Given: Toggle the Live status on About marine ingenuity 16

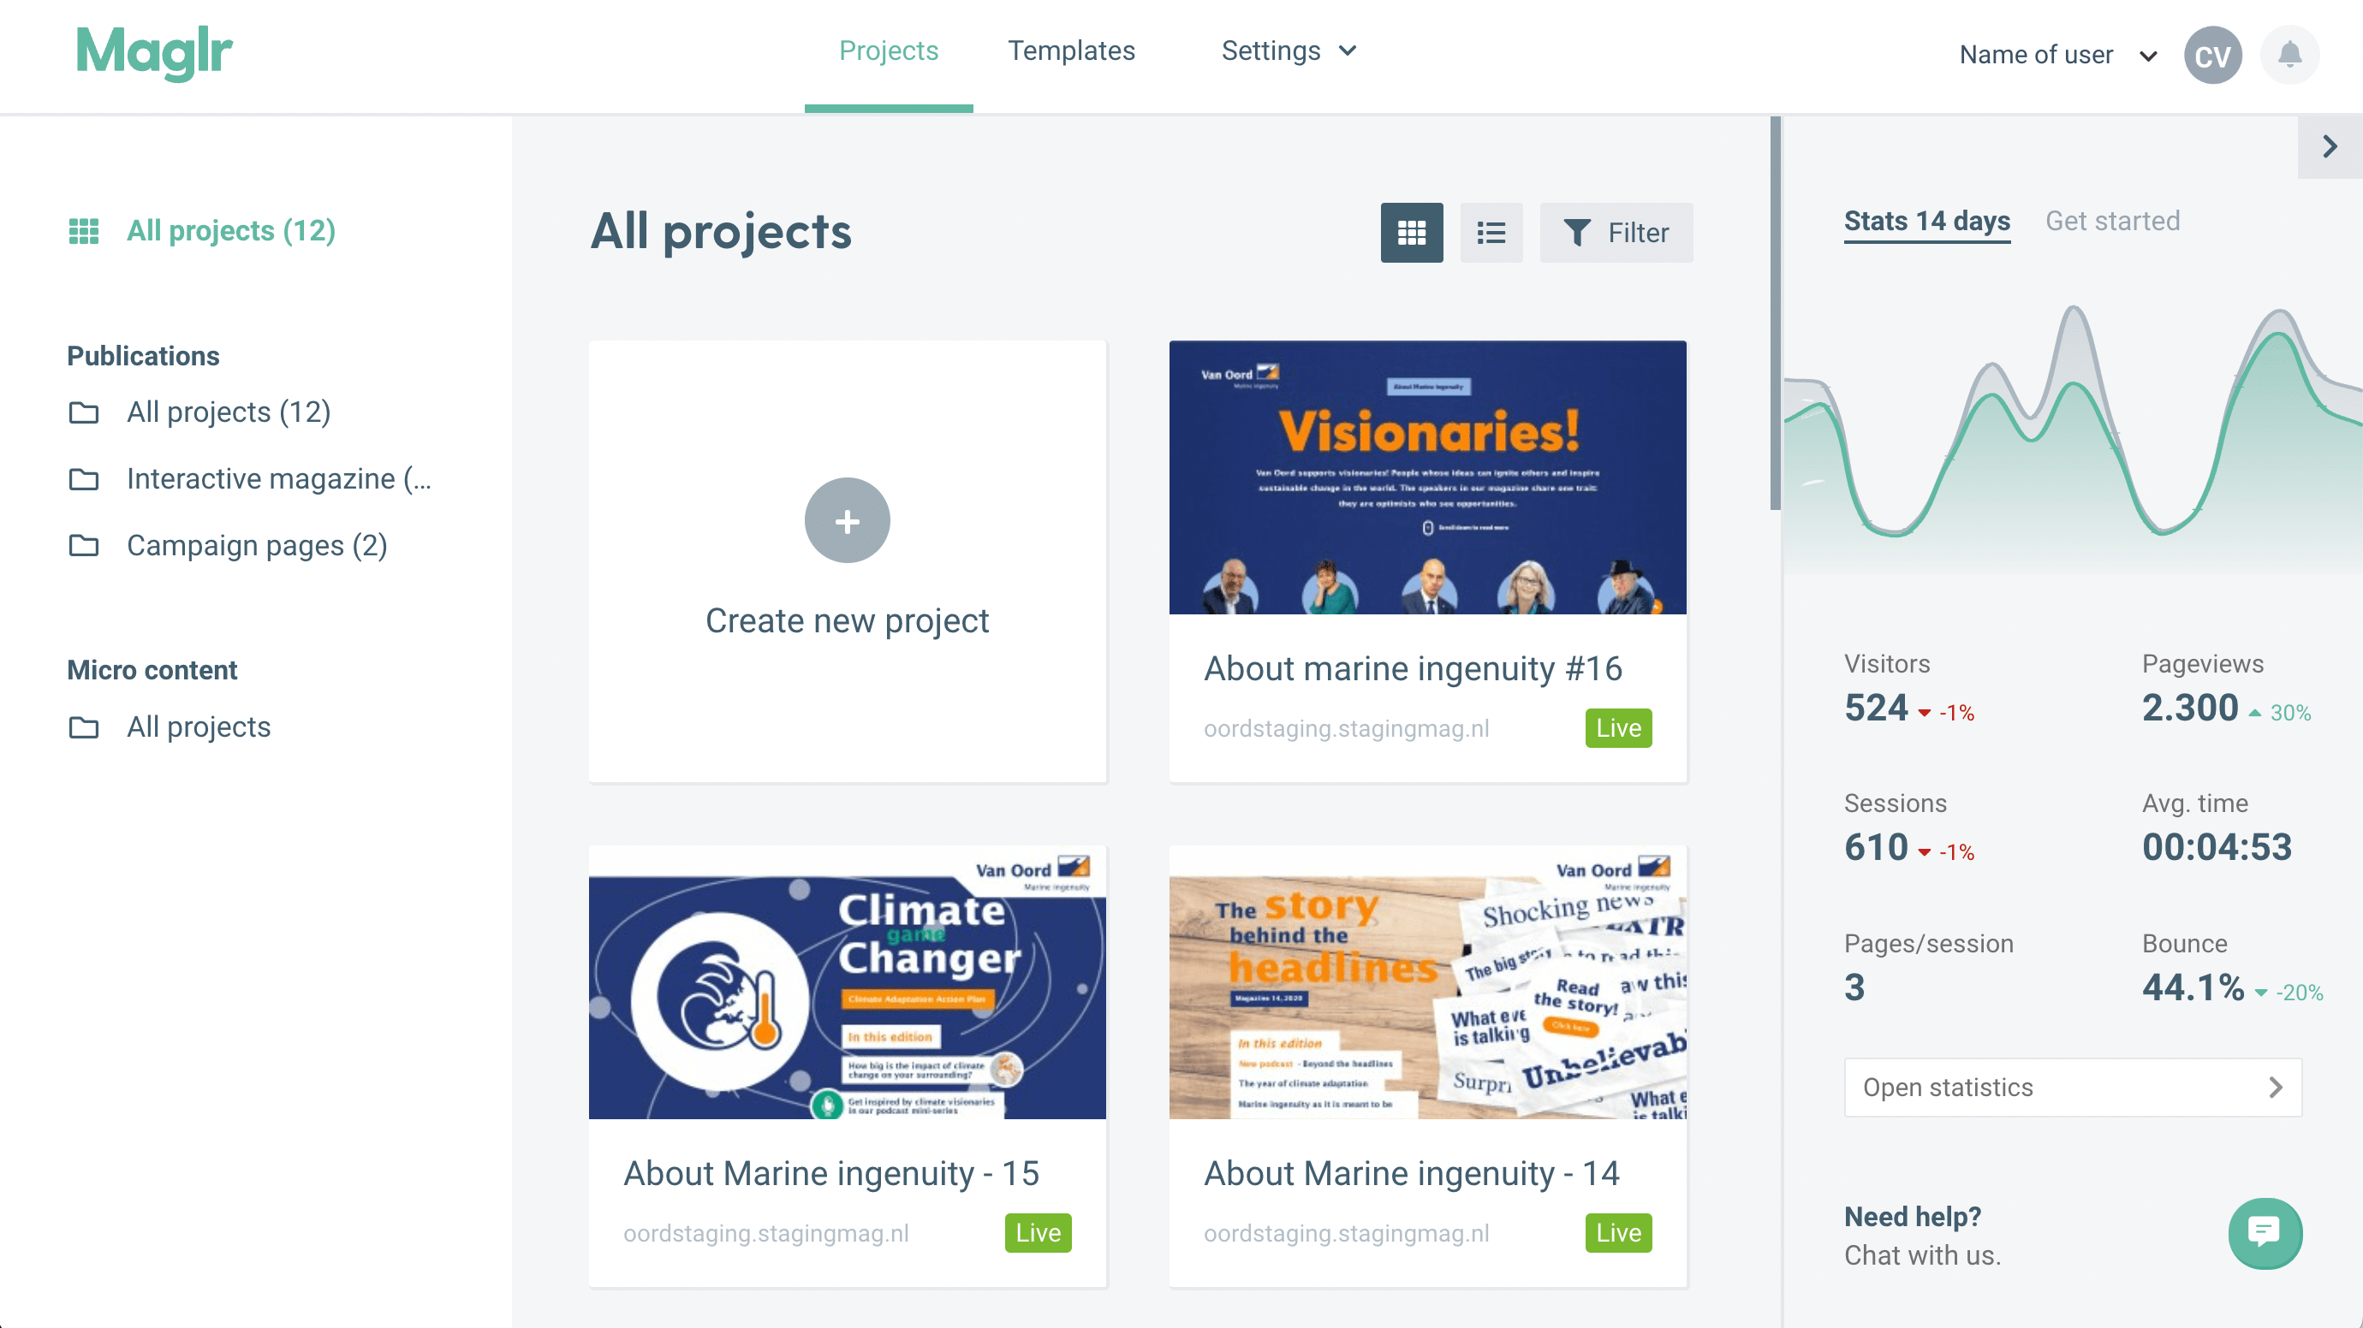Looking at the screenshot, I should pos(1618,728).
